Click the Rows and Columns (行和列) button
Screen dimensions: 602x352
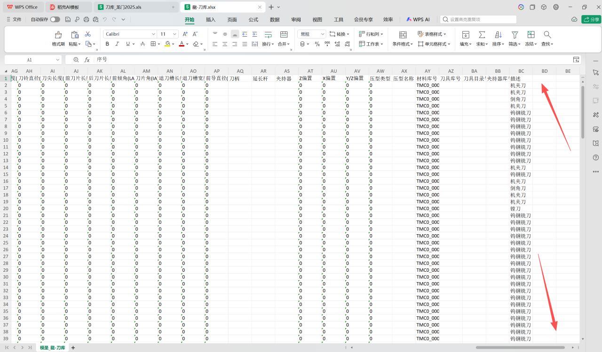(371, 34)
